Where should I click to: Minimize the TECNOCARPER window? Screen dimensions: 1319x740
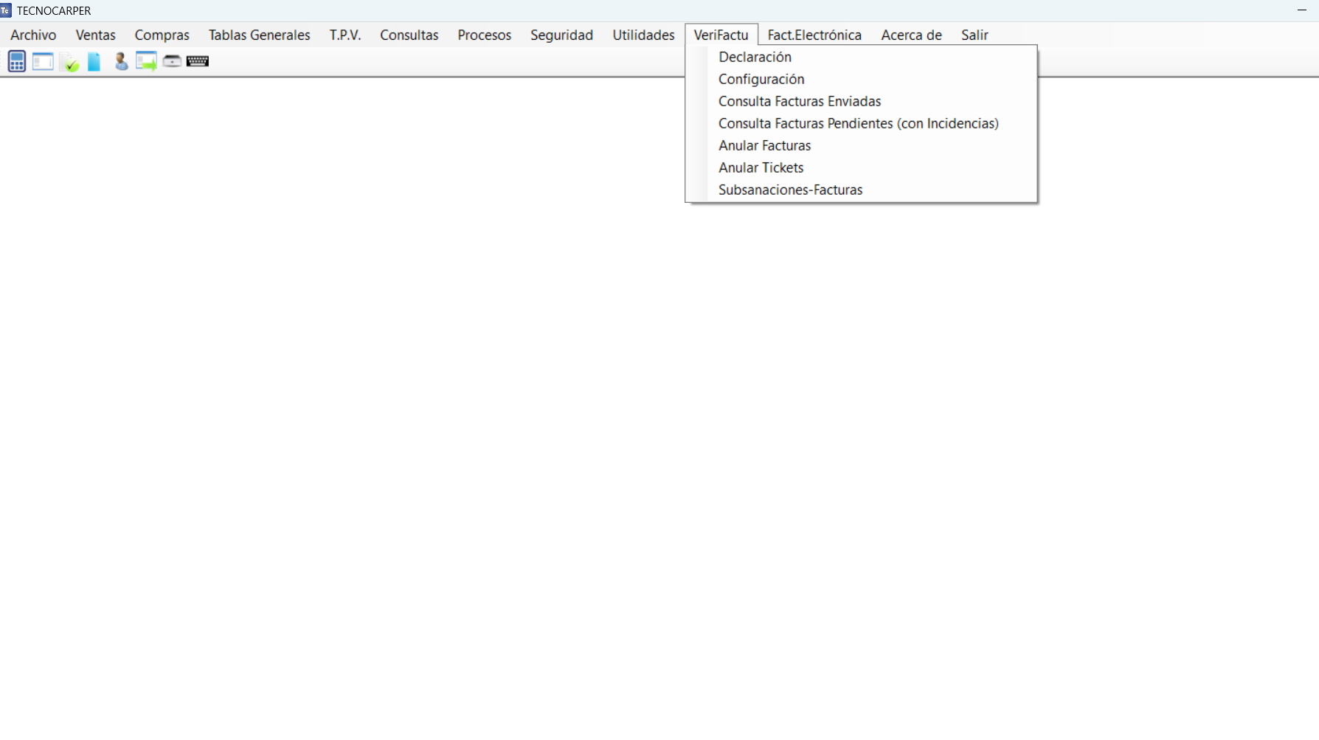tap(1302, 10)
